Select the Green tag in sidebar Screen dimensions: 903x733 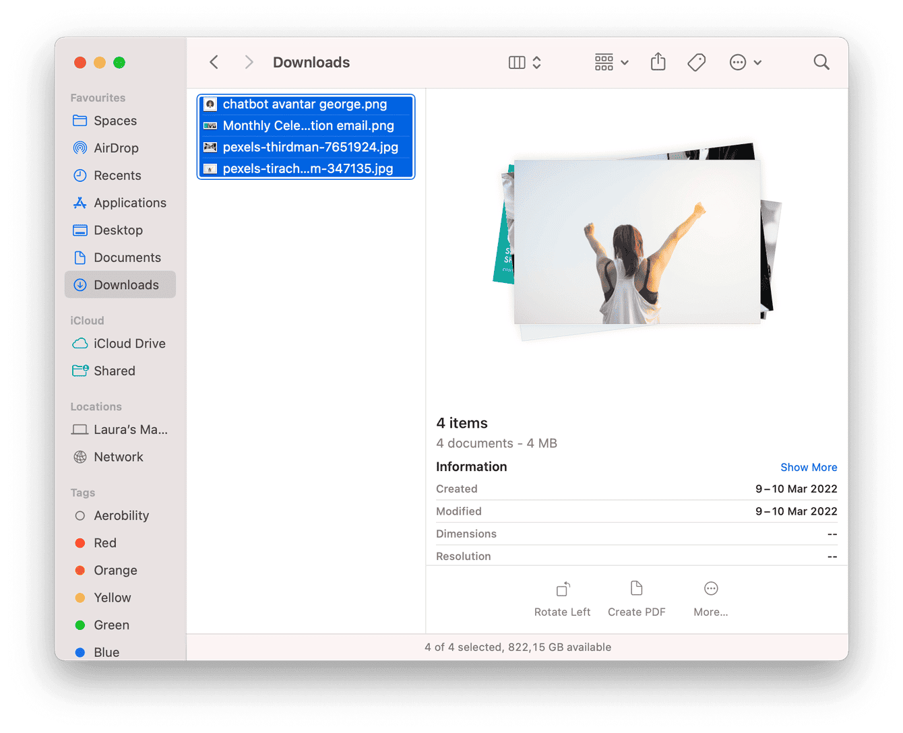point(111,625)
